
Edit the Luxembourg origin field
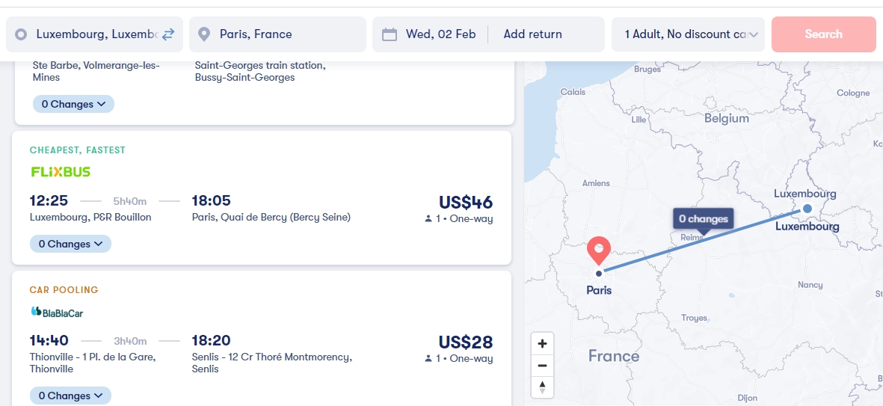(x=94, y=34)
